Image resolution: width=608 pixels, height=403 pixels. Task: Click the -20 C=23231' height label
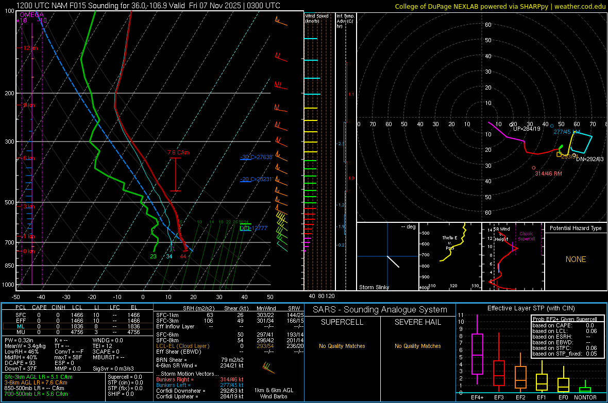coord(257,180)
